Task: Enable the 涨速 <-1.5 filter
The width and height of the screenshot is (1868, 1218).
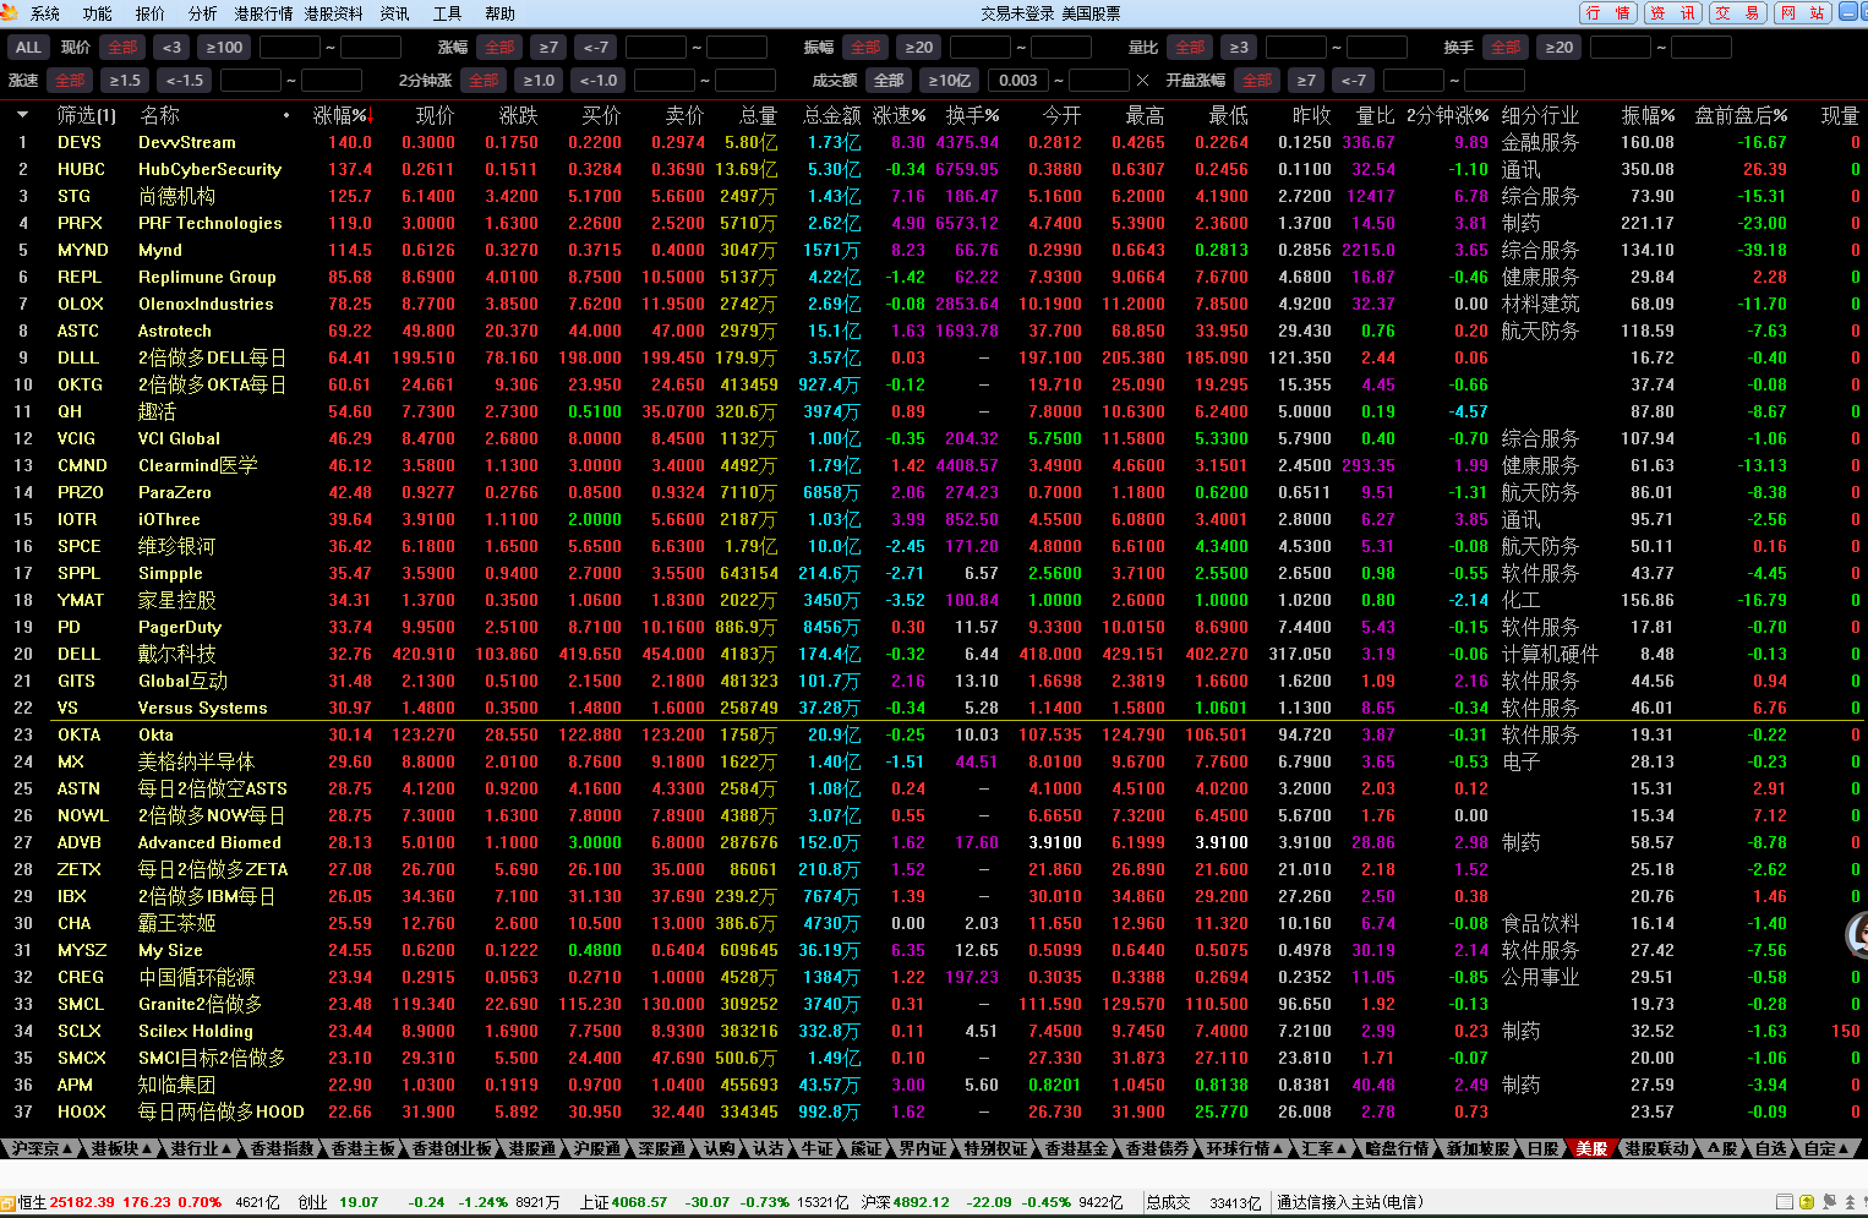Action: [x=185, y=80]
